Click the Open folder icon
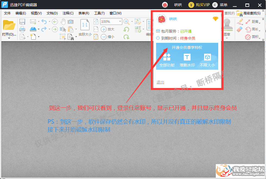The image size is (266, 179). click(9, 25)
